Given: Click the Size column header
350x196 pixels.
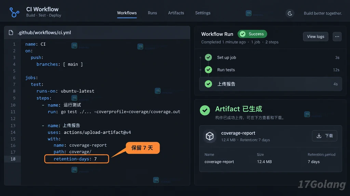Looking at the screenshot, I should 260,154.
